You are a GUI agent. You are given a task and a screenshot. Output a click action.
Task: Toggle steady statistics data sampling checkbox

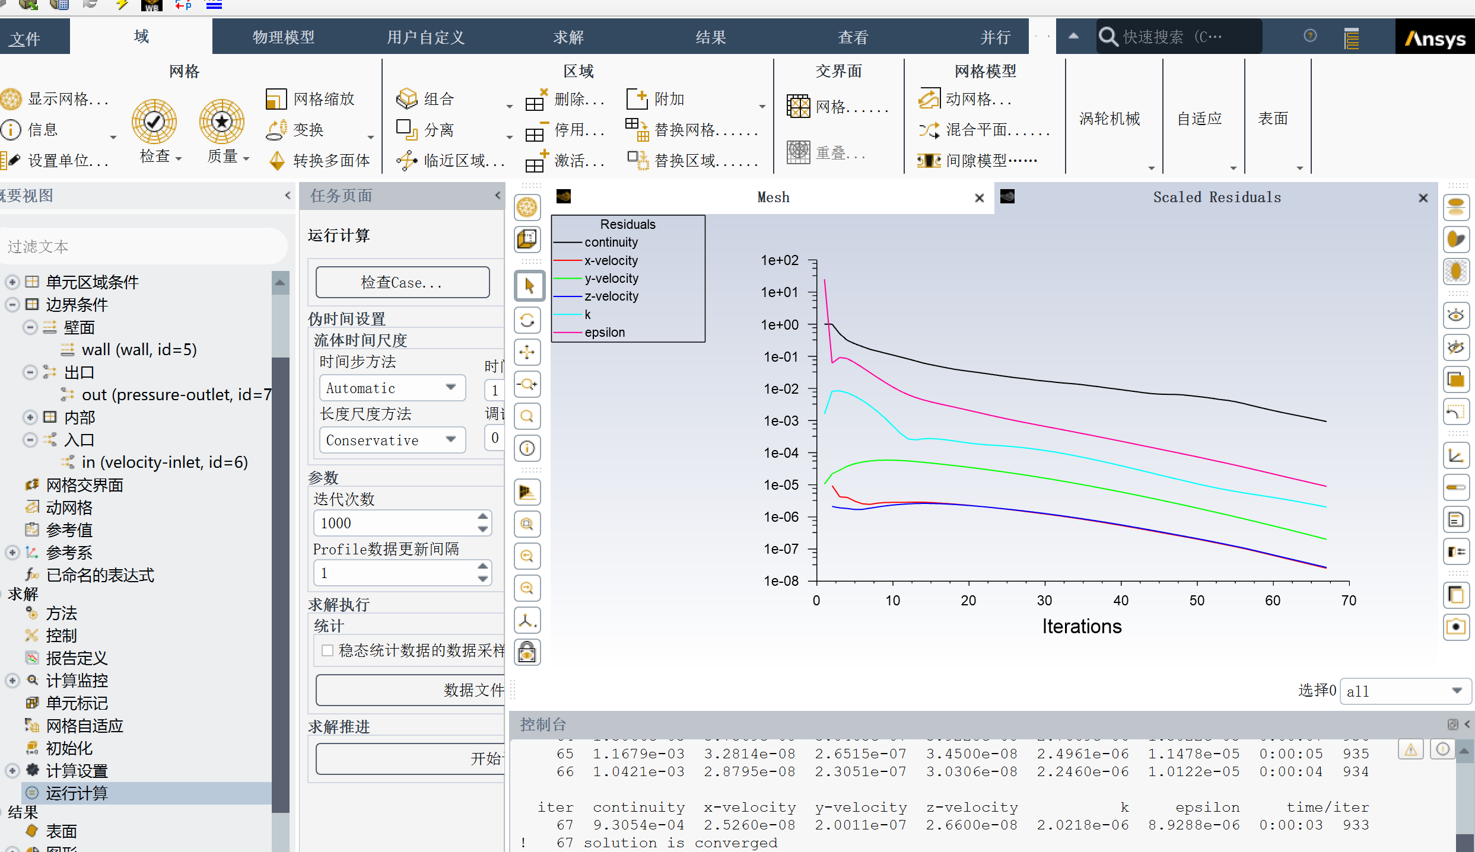pyautogui.click(x=327, y=650)
